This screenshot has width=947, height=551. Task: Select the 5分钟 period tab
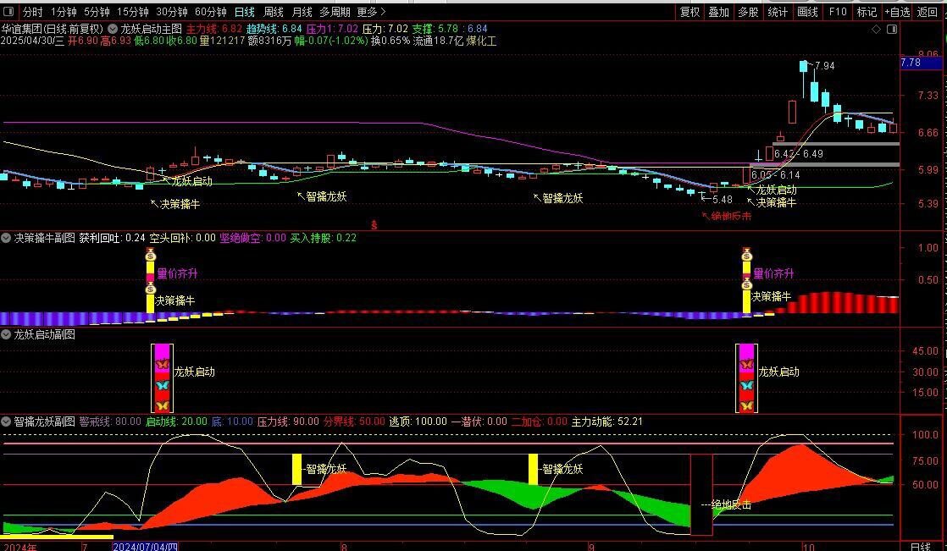[97, 12]
